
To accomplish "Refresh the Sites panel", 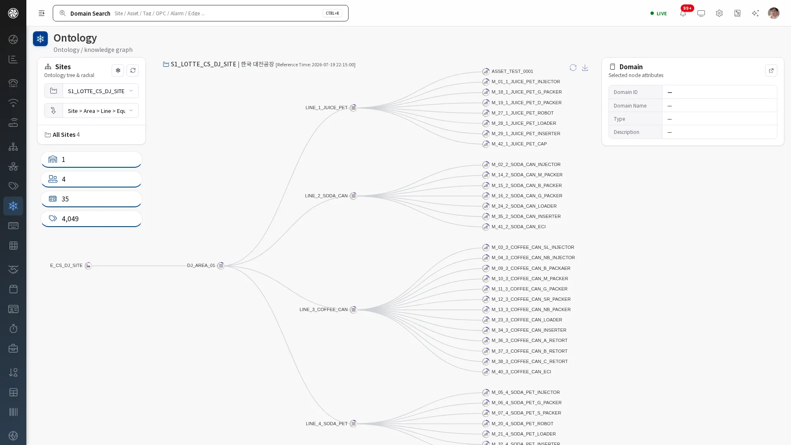I will click(133, 70).
